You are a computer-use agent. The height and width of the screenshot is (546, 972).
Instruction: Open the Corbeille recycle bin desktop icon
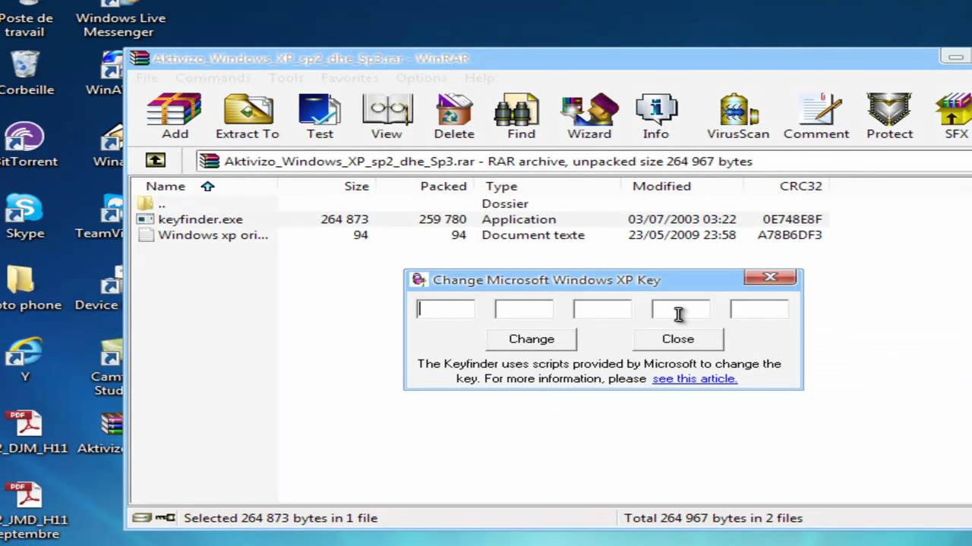point(25,73)
